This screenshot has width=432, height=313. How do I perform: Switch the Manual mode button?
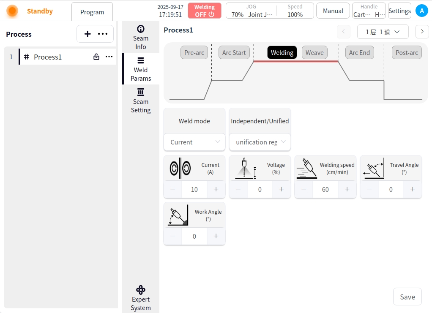pyautogui.click(x=333, y=11)
